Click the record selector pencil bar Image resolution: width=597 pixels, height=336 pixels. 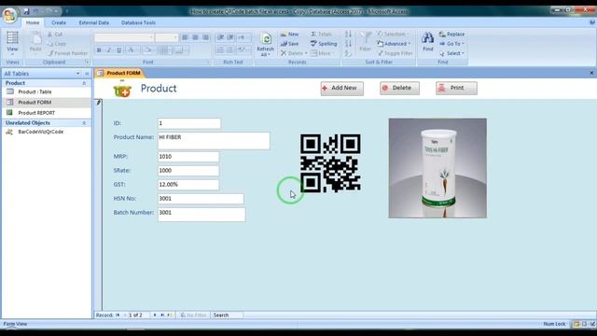tap(98, 205)
